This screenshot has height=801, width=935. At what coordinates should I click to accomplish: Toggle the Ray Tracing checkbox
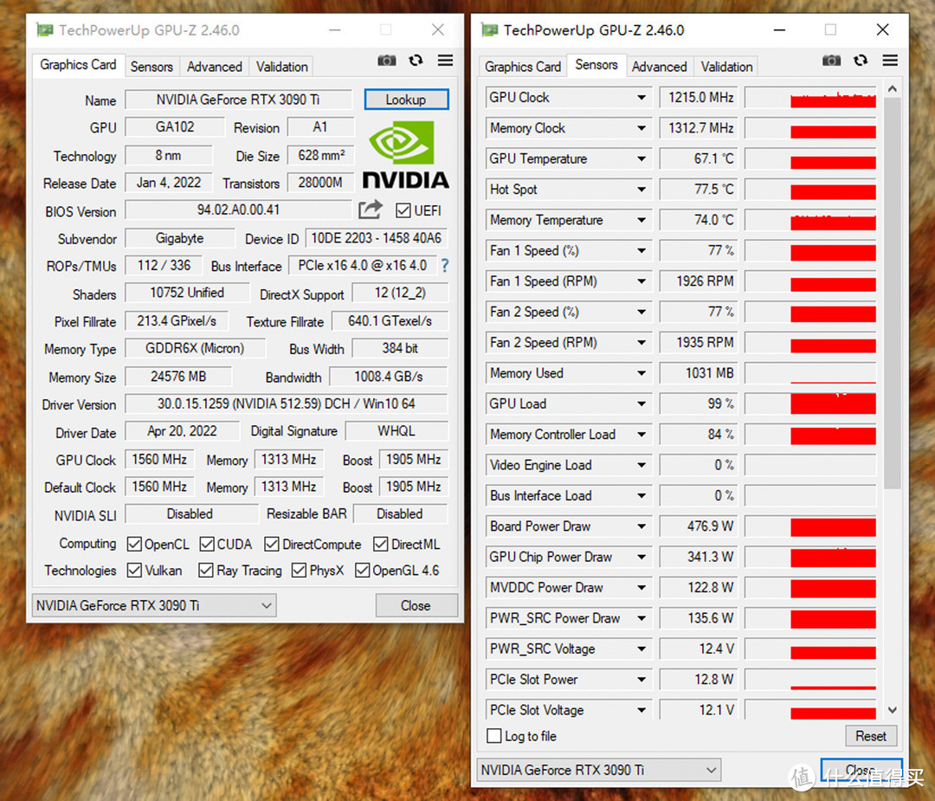tap(206, 570)
